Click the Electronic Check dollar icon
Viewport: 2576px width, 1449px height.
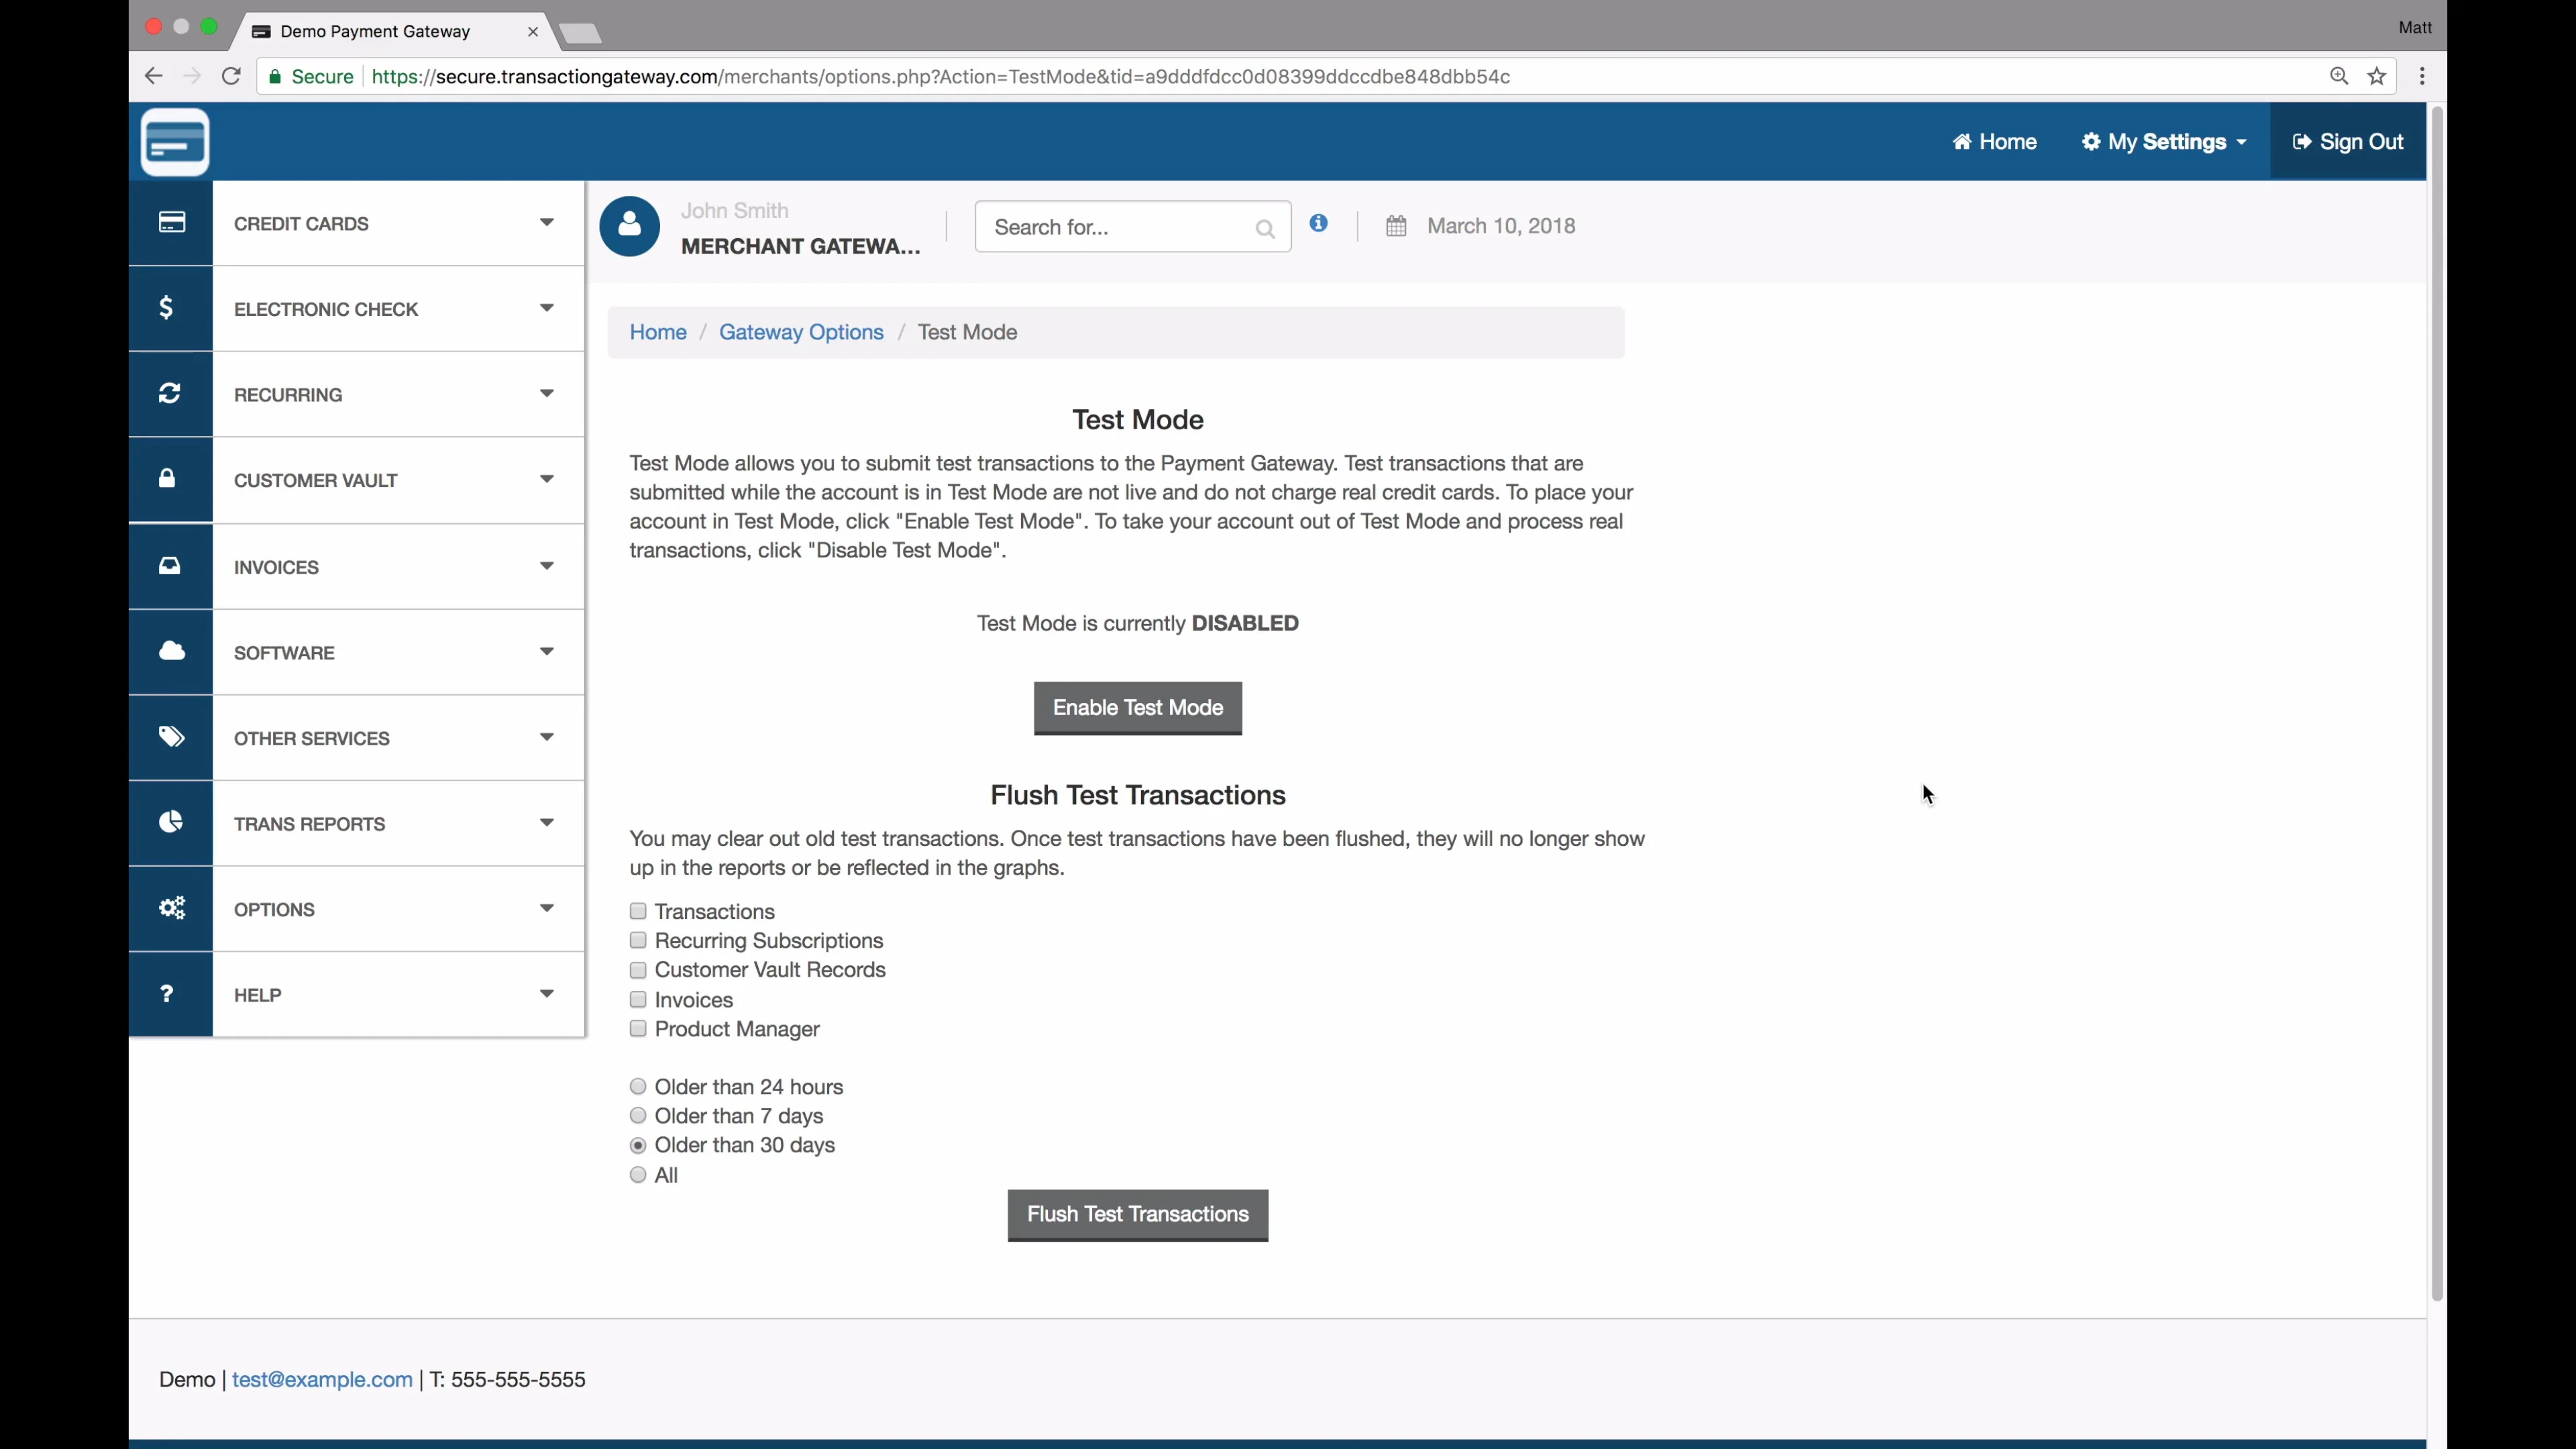coord(167,308)
